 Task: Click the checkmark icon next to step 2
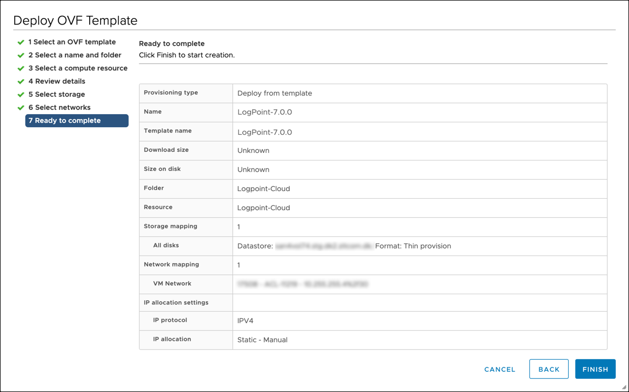tap(21, 55)
